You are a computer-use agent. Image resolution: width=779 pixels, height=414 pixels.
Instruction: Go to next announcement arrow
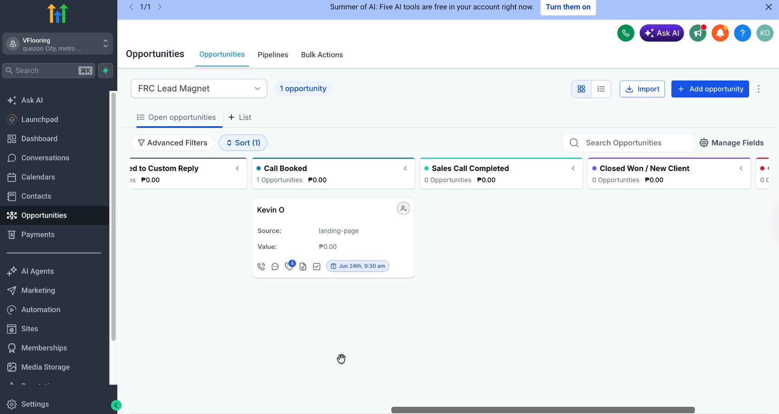pos(159,7)
